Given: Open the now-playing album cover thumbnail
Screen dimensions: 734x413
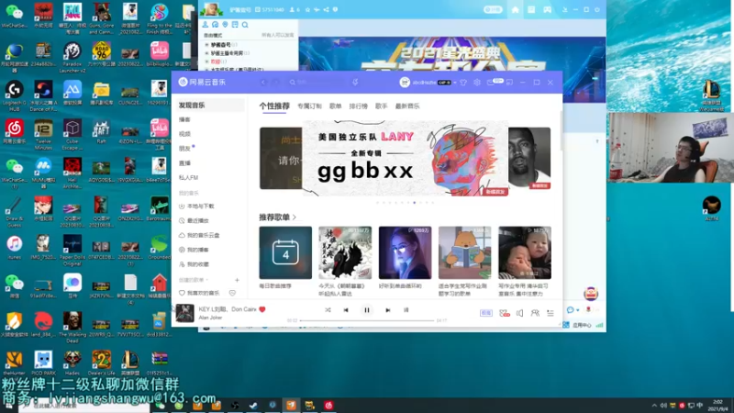Looking at the screenshot, I should coord(185,313).
